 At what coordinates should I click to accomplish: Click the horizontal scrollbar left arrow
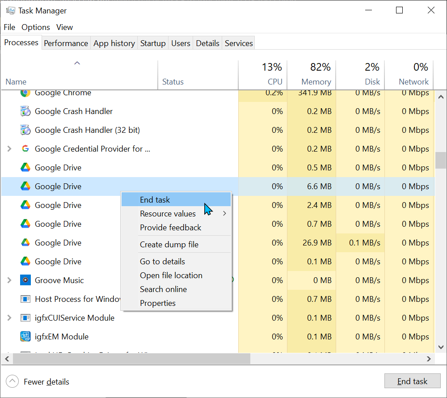point(7,359)
